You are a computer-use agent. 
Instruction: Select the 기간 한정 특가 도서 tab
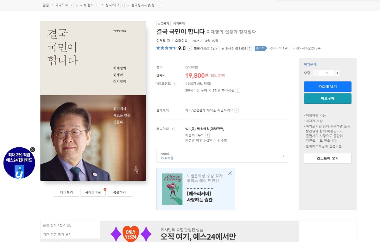point(70,234)
